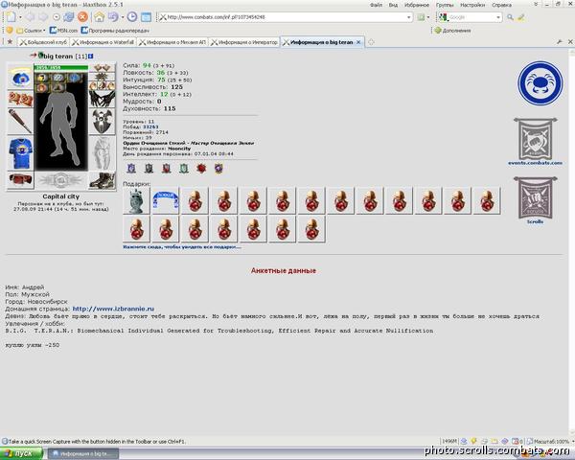This screenshot has width=575, height=460.
Task: Click the search magnifier icon
Action: click(x=510, y=17)
